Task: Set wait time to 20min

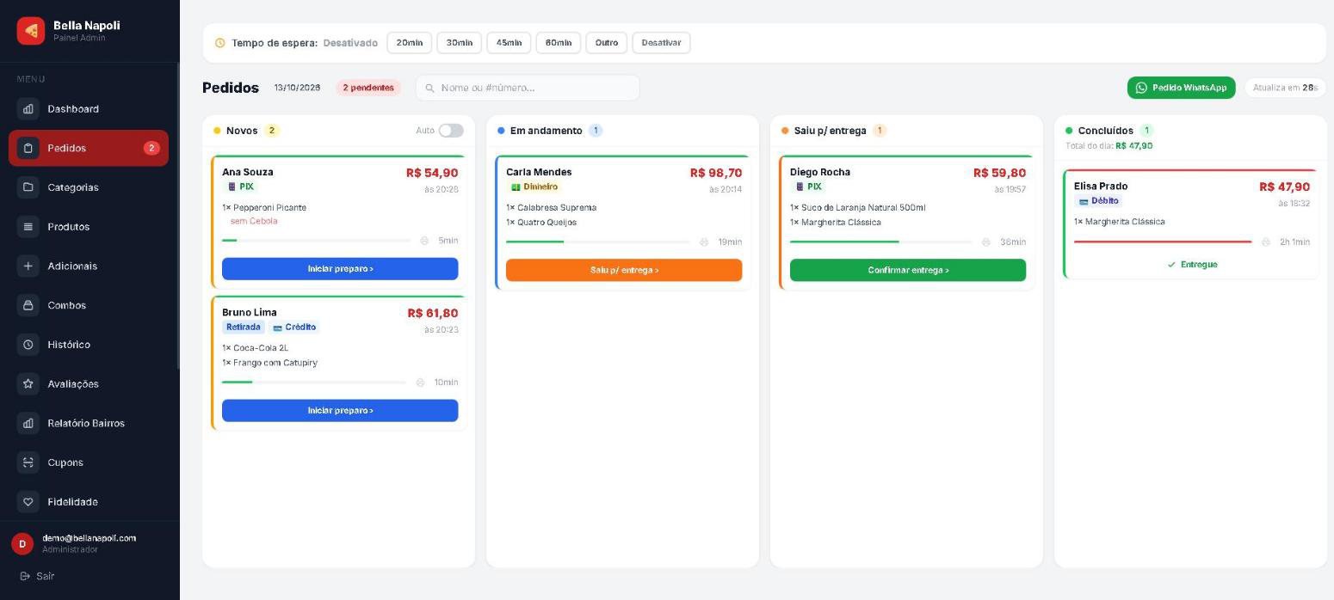Action: tap(410, 43)
